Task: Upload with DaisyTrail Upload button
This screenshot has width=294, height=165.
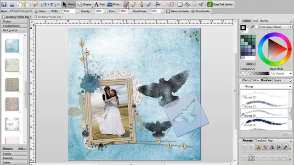Action: coord(220,4)
